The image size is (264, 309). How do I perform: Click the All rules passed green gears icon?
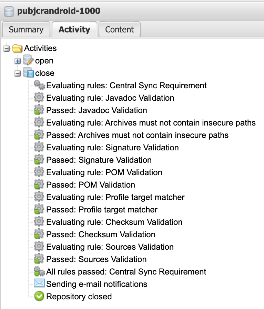[x=39, y=271]
